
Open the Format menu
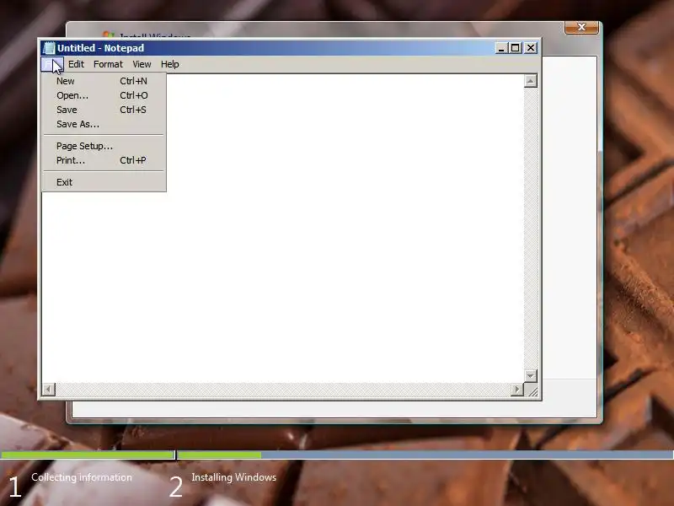[108, 65]
